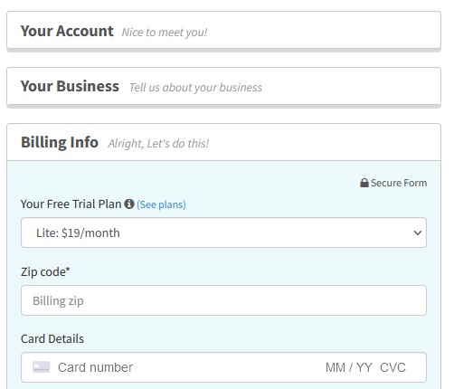
Task: Click the lock icon next to Secure Form
Action: coord(364,183)
